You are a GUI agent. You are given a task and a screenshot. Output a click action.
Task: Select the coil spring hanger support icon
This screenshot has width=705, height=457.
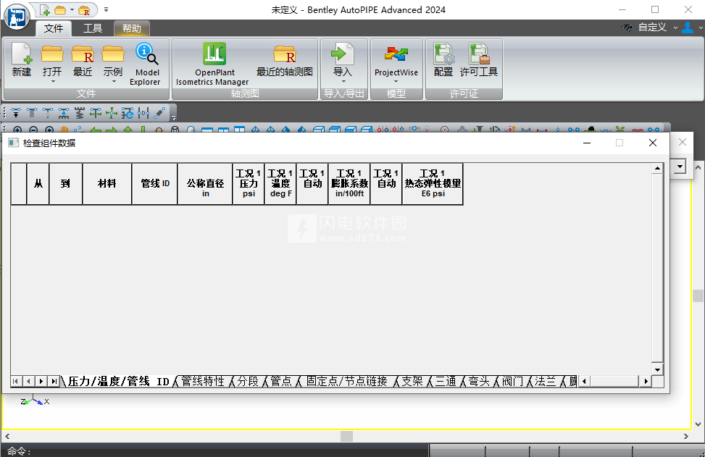[32, 113]
